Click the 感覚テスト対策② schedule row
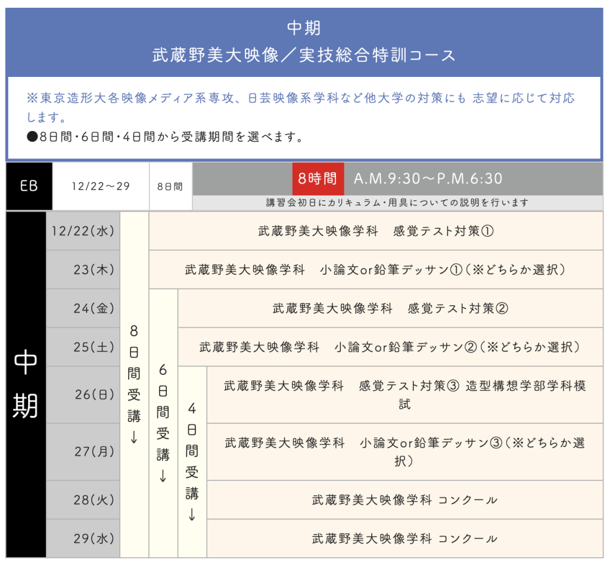 [x=391, y=308]
